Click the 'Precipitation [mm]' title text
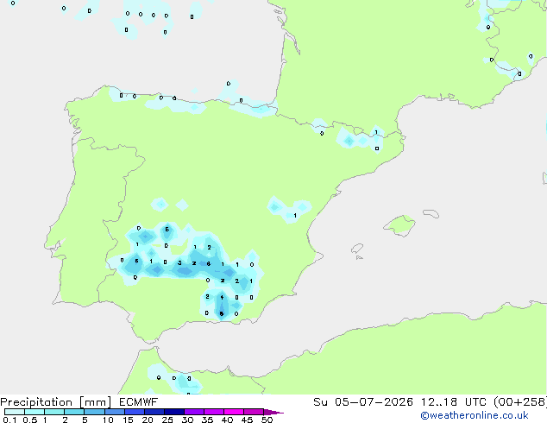 coord(56,402)
